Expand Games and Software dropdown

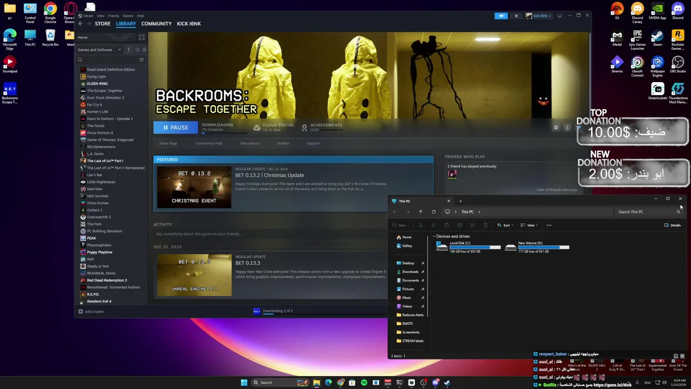point(99,50)
